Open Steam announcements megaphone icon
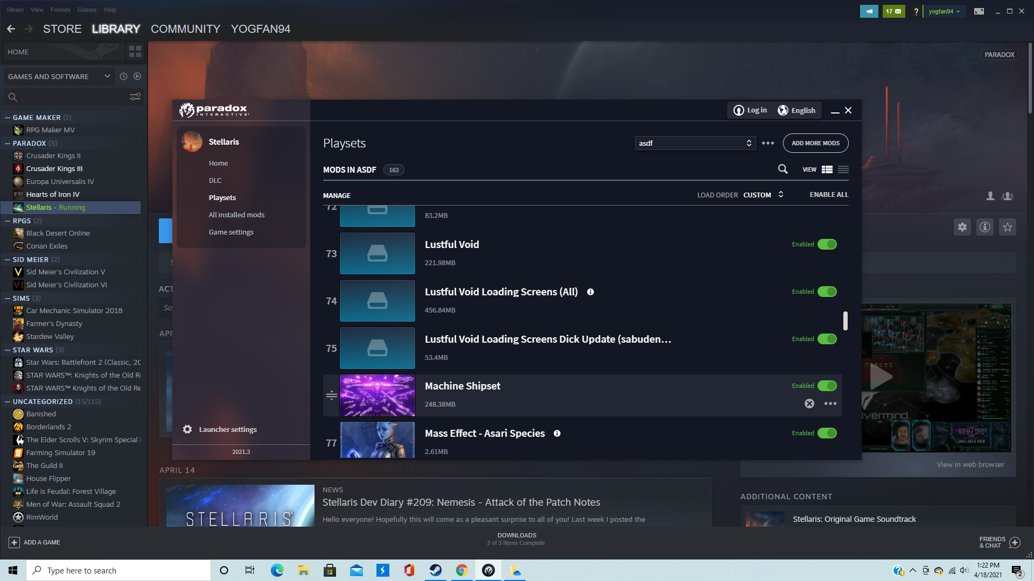Viewport: 1034px width, 581px height. point(869,11)
